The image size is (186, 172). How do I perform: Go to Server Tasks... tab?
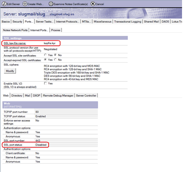(x=45, y=22)
